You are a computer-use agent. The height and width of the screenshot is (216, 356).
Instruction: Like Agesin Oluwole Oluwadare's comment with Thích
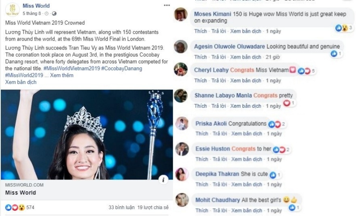click(200, 57)
